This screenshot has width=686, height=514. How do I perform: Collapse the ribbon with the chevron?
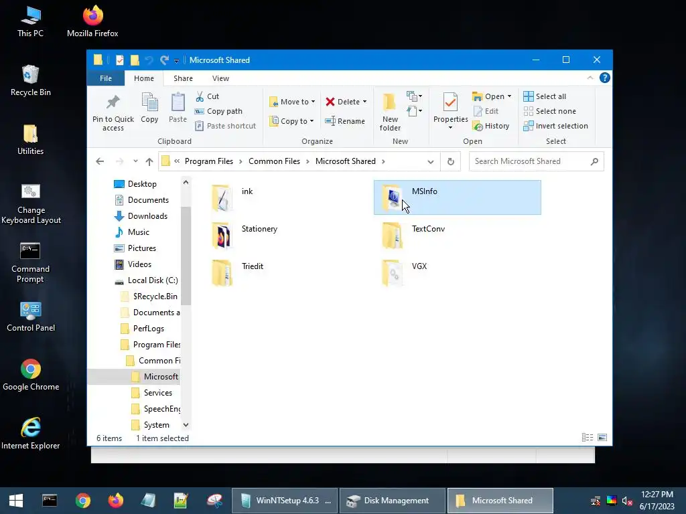click(x=590, y=78)
